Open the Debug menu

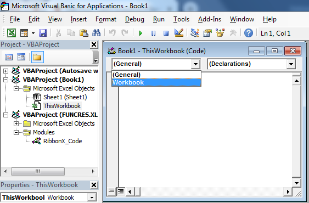[x=134, y=19]
